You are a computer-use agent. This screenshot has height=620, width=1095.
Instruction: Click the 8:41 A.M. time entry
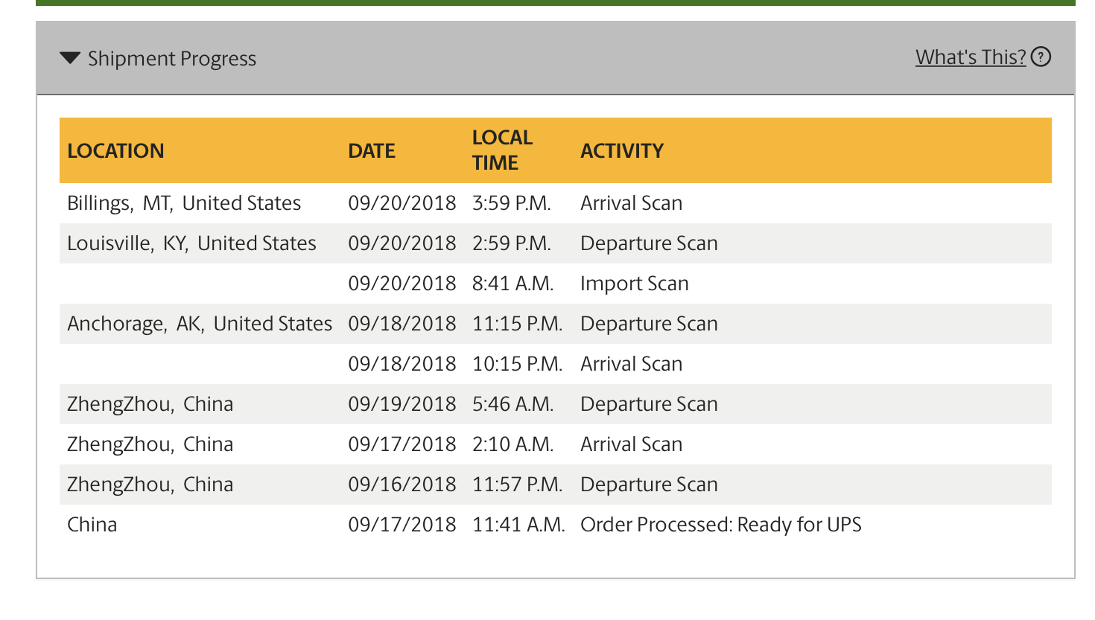[512, 284]
